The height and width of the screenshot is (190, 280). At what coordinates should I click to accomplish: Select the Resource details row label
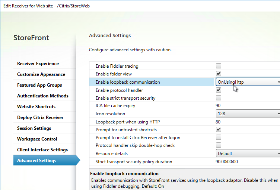tap(112, 154)
